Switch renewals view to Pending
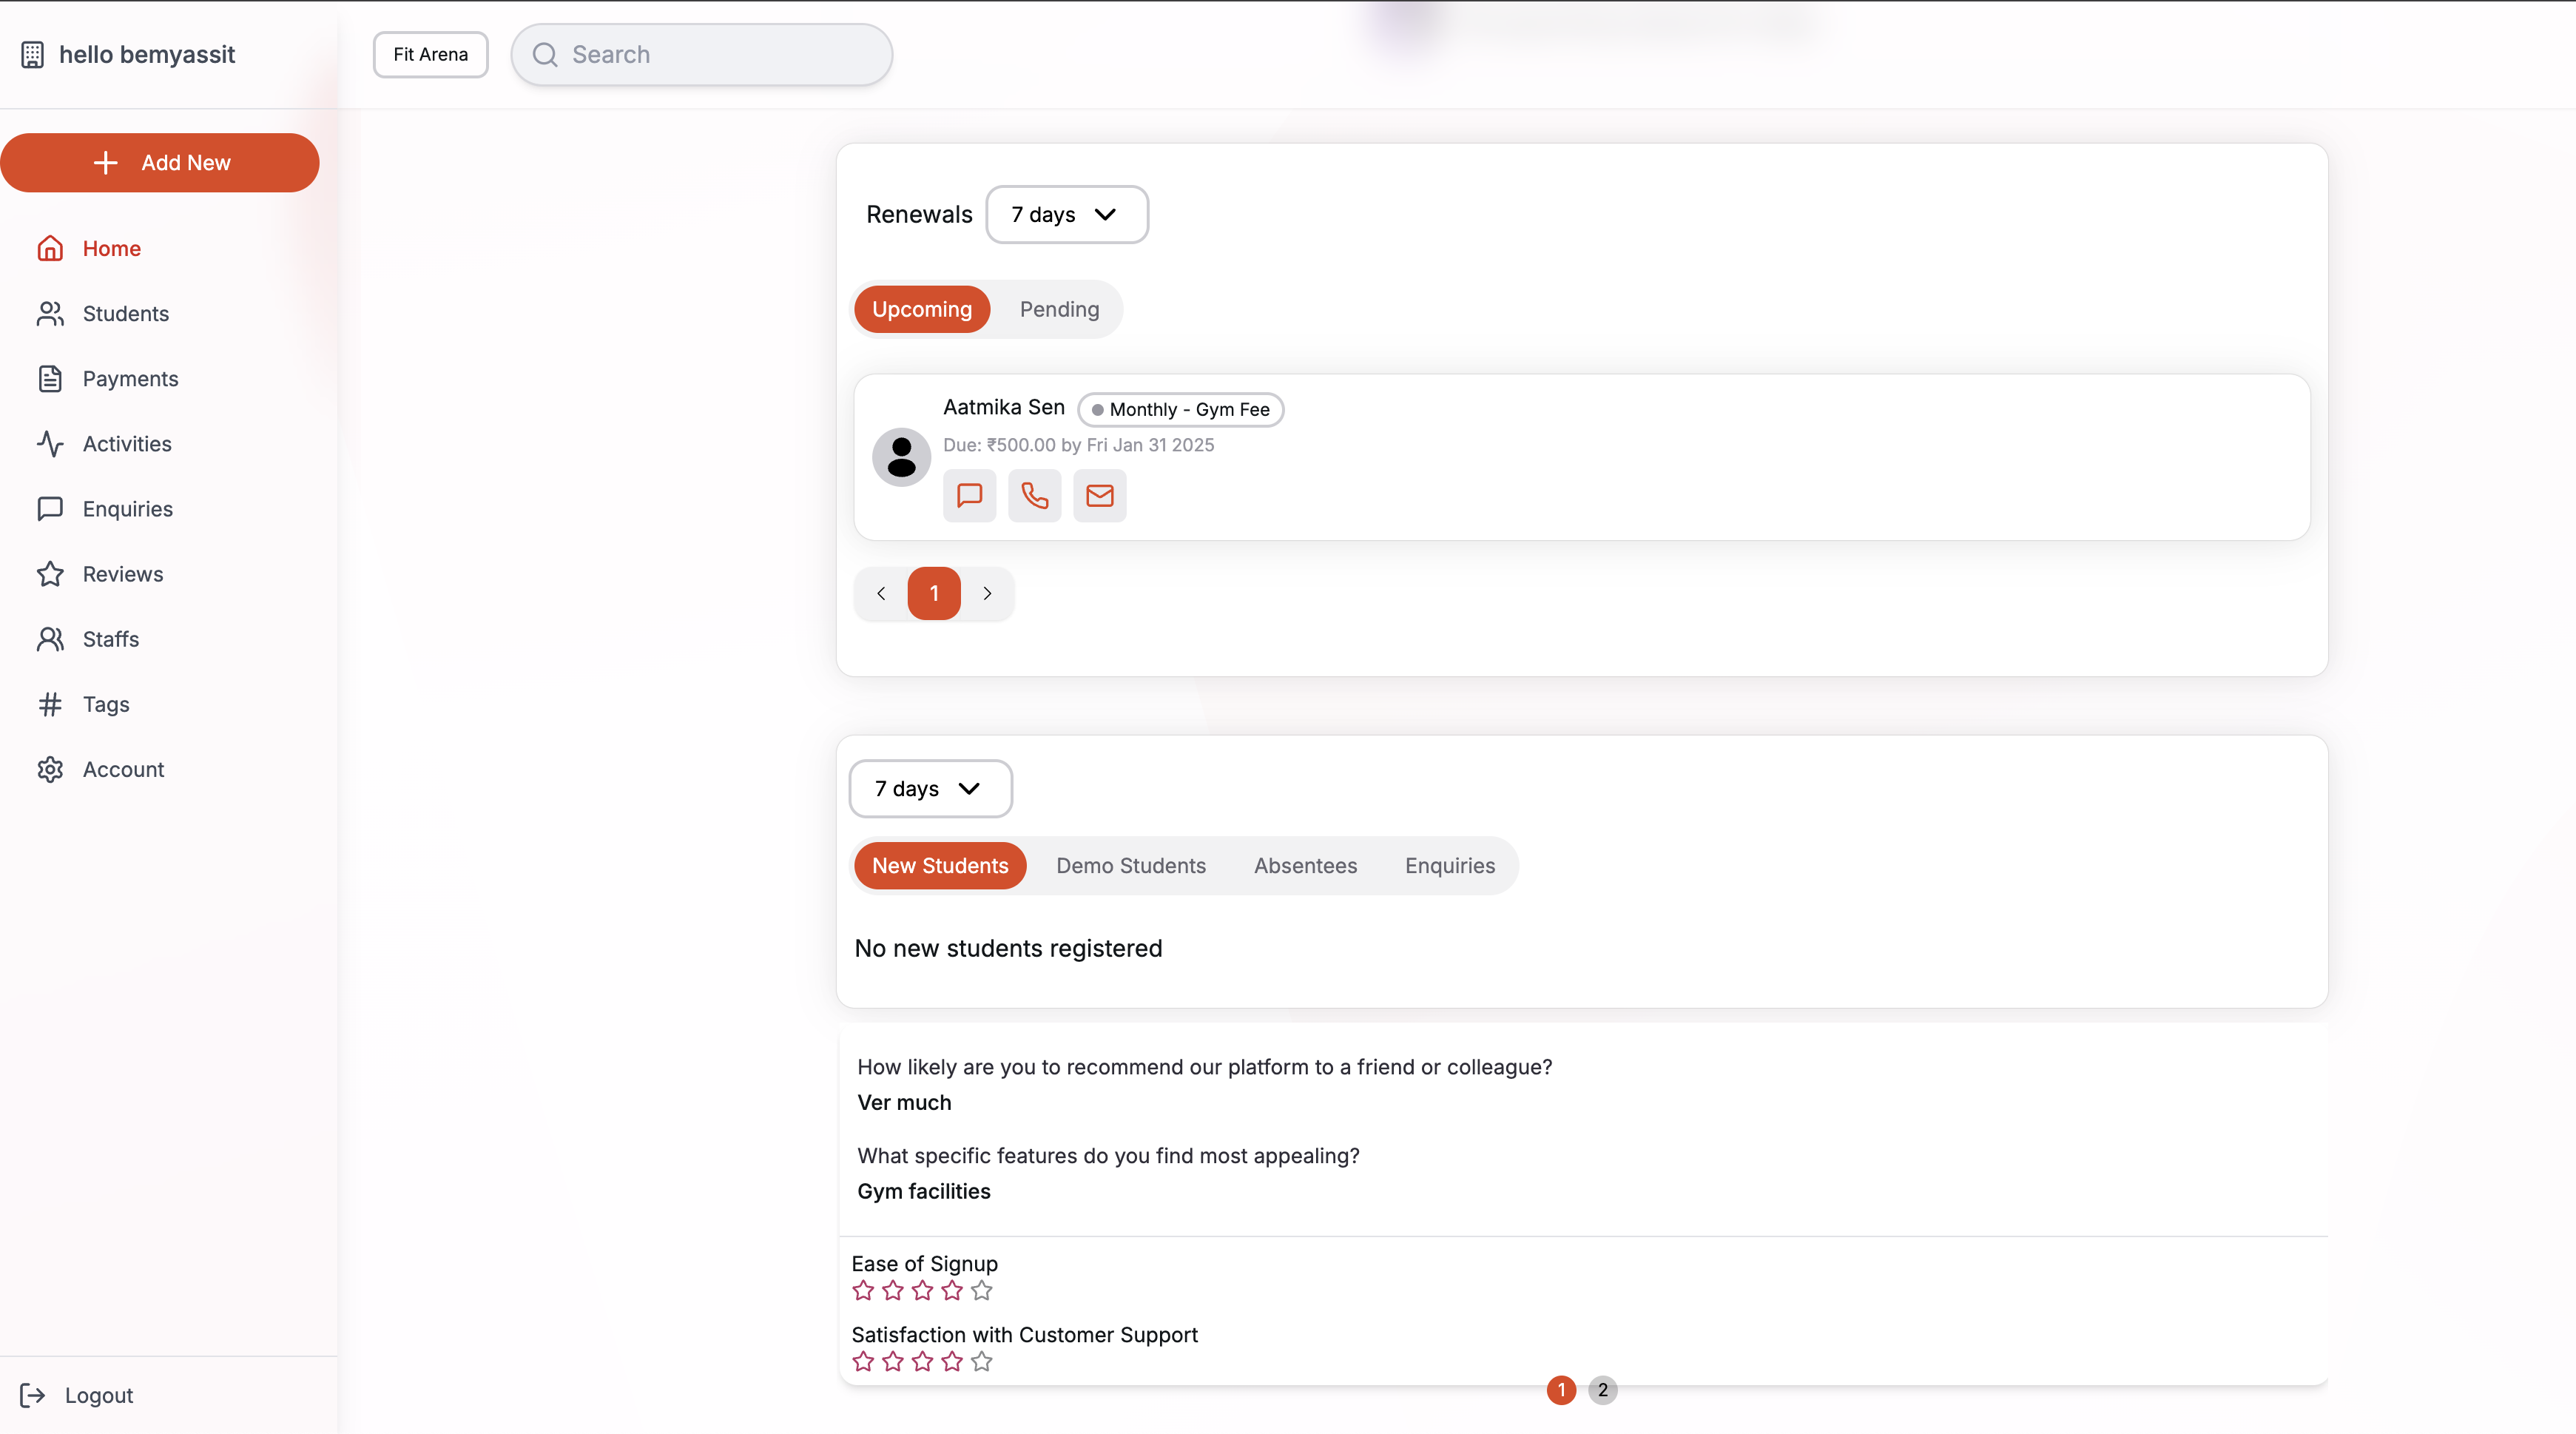The height and width of the screenshot is (1434, 2576). (x=1058, y=309)
